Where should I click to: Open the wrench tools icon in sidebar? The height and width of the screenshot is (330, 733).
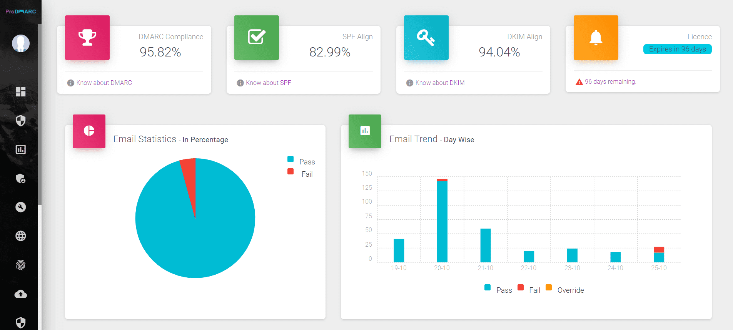click(x=21, y=207)
